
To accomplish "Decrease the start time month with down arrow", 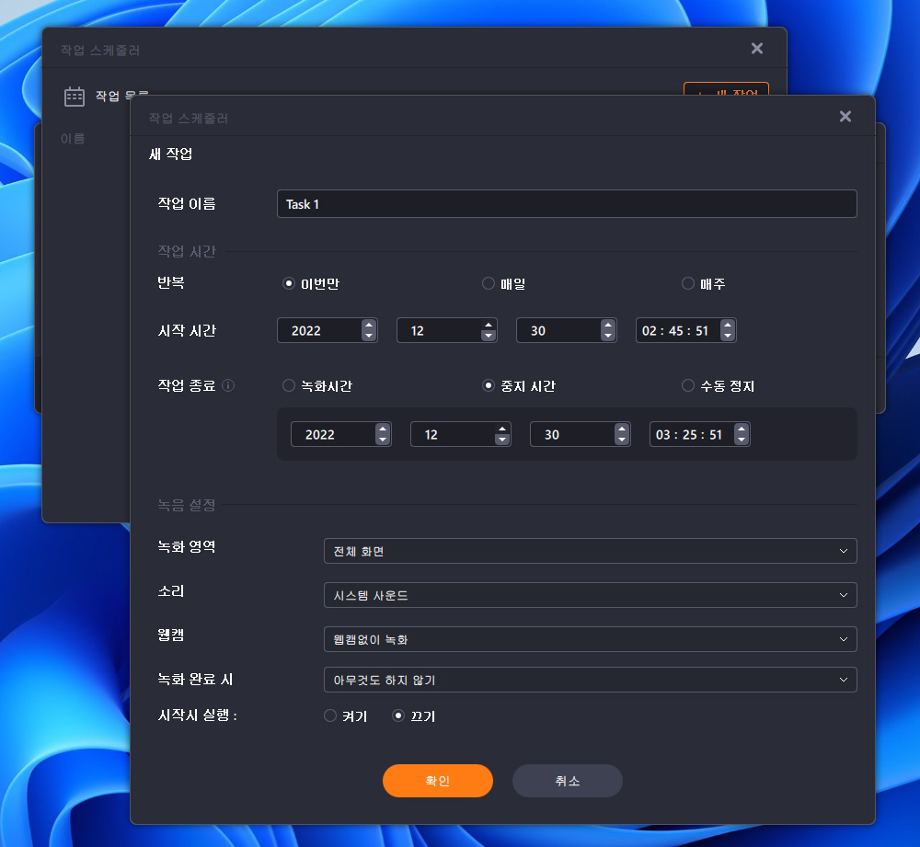I will click(489, 336).
